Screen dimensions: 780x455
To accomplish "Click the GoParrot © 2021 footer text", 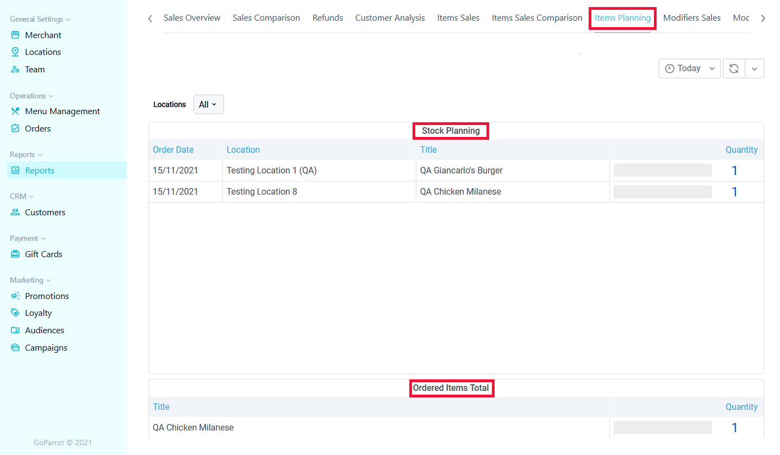I will (x=63, y=442).
